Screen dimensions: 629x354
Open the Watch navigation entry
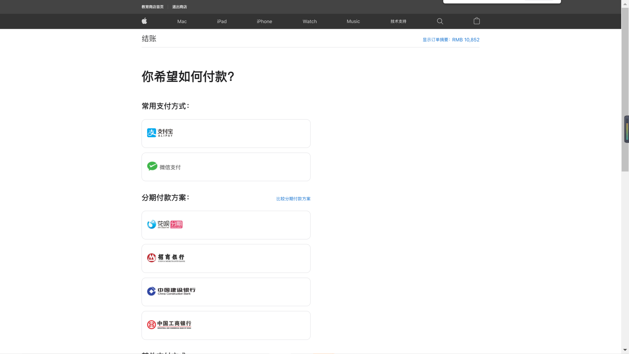point(309,21)
